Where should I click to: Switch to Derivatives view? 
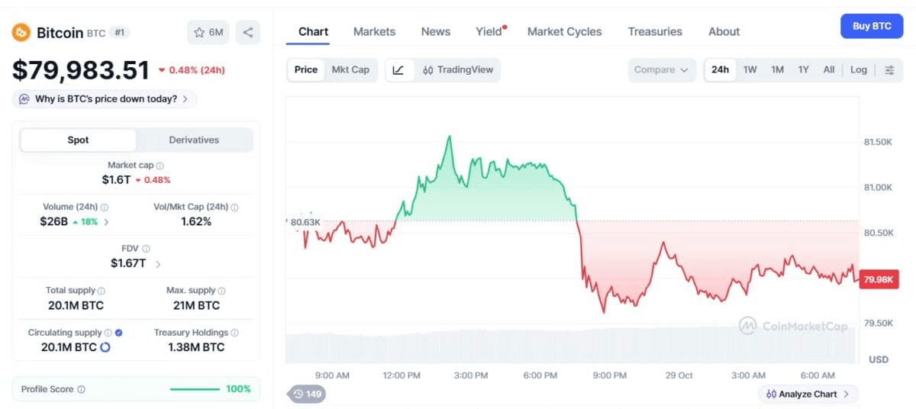point(194,140)
